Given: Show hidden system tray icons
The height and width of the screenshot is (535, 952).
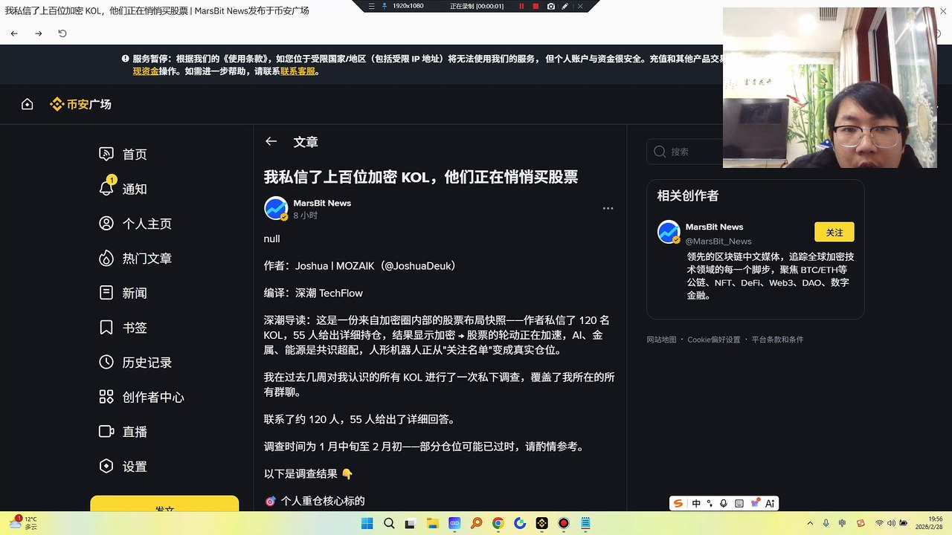Looking at the screenshot, I should tap(811, 523).
